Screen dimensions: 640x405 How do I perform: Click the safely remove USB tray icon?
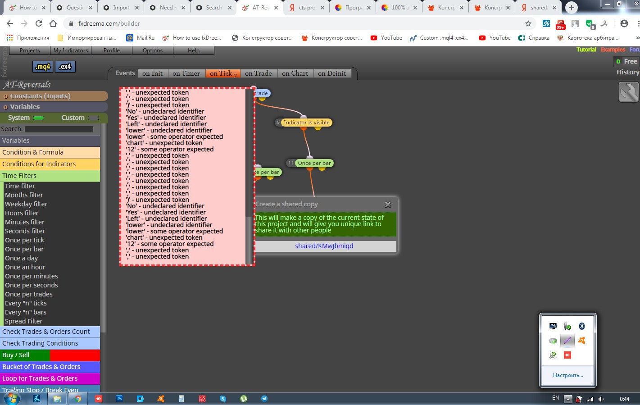567,326
